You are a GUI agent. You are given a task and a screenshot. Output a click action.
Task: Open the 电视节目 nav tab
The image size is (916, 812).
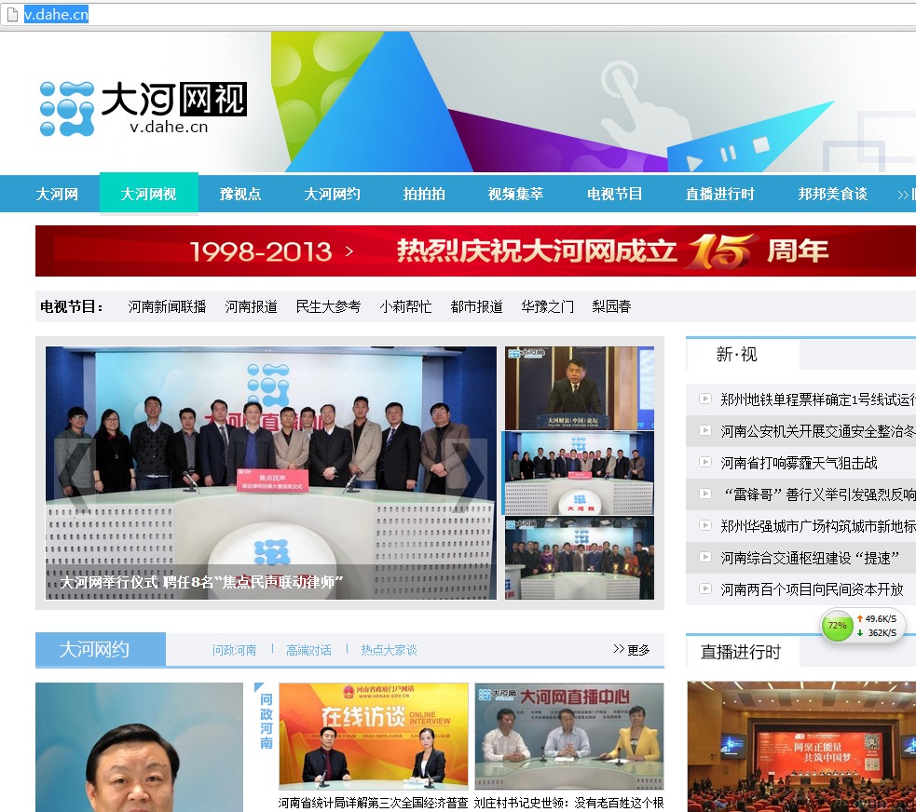(615, 194)
